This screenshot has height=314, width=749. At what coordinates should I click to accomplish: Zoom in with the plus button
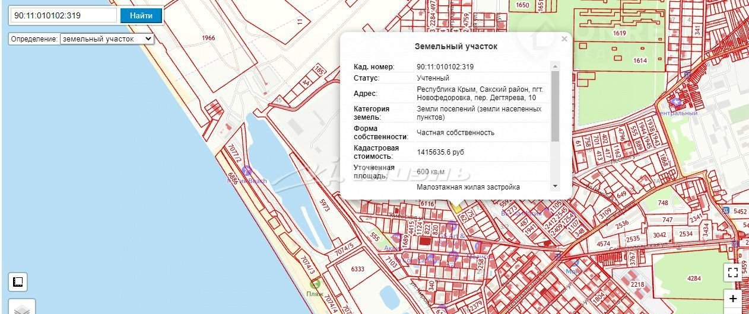point(733,299)
